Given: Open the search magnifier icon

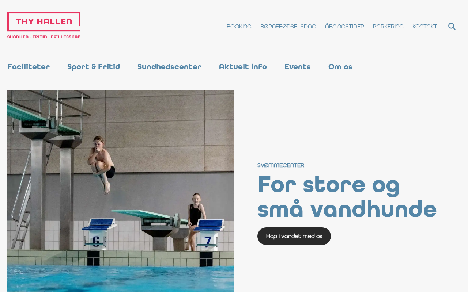Looking at the screenshot, I should [x=452, y=26].
